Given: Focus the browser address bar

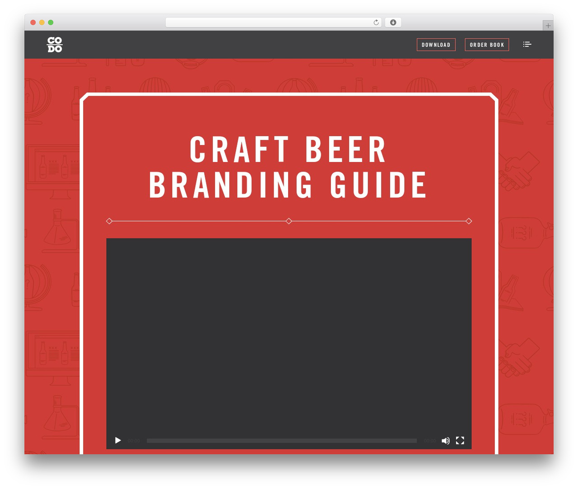Looking at the screenshot, I should pyautogui.click(x=274, y=23).
